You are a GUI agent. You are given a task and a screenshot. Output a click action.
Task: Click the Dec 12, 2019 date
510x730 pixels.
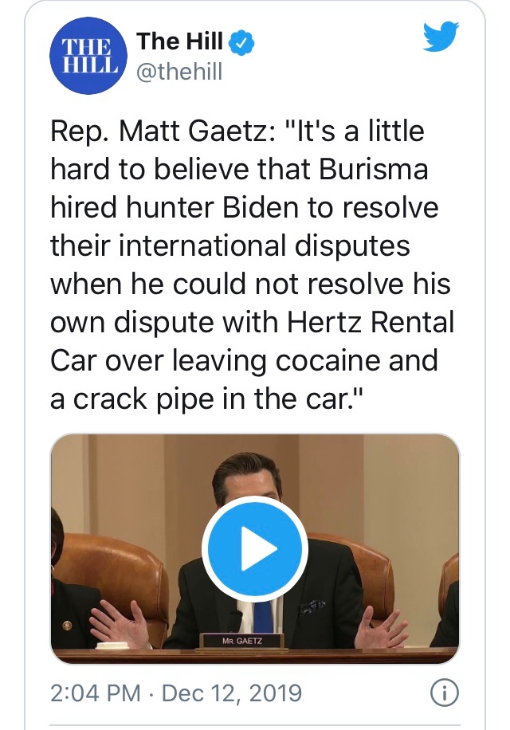click(x=232, y=693)
